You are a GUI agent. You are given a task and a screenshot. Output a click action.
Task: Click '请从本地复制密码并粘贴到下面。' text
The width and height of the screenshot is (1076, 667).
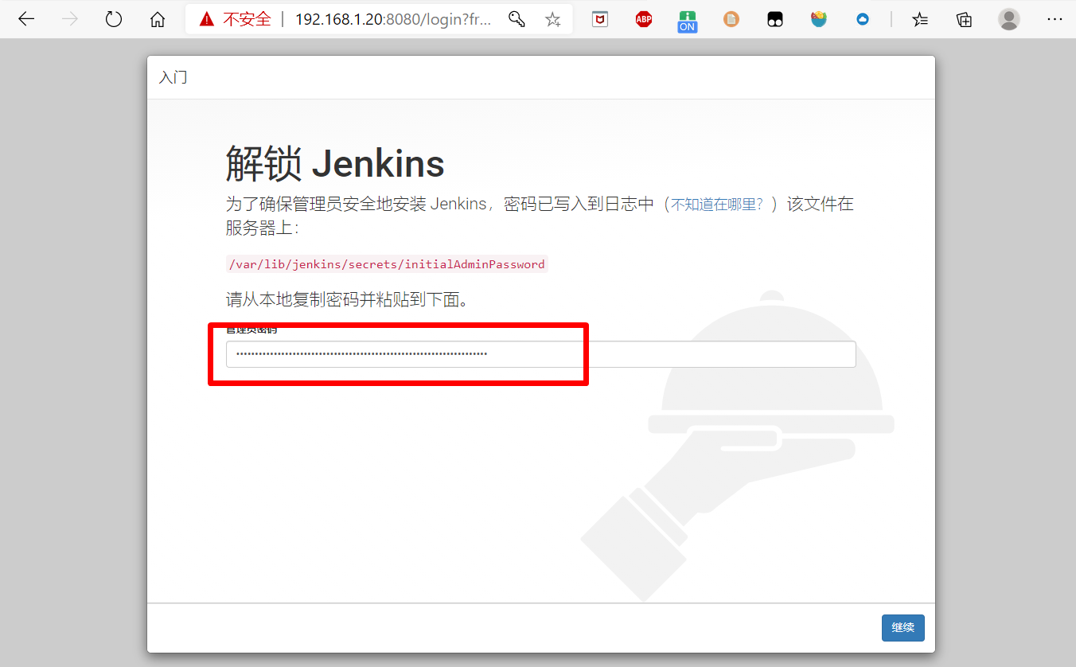click(x=347, y=300)
